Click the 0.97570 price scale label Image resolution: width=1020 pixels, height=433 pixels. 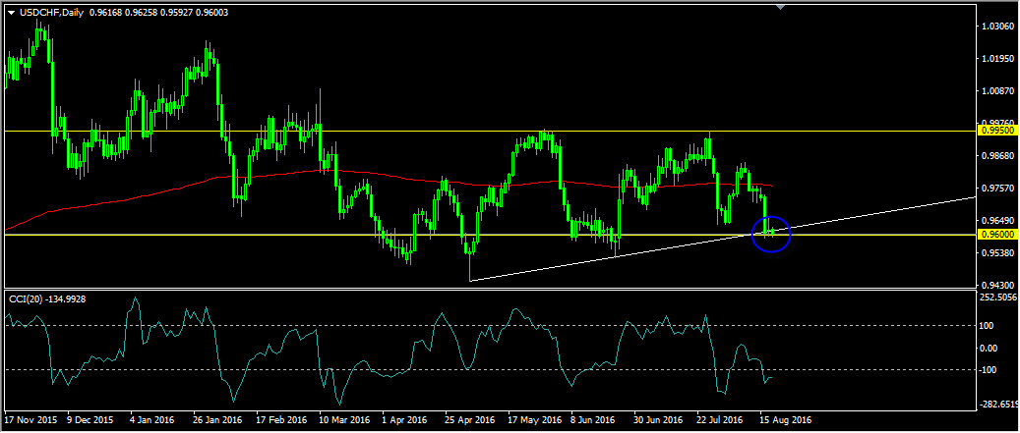(x=1000, y=189)
